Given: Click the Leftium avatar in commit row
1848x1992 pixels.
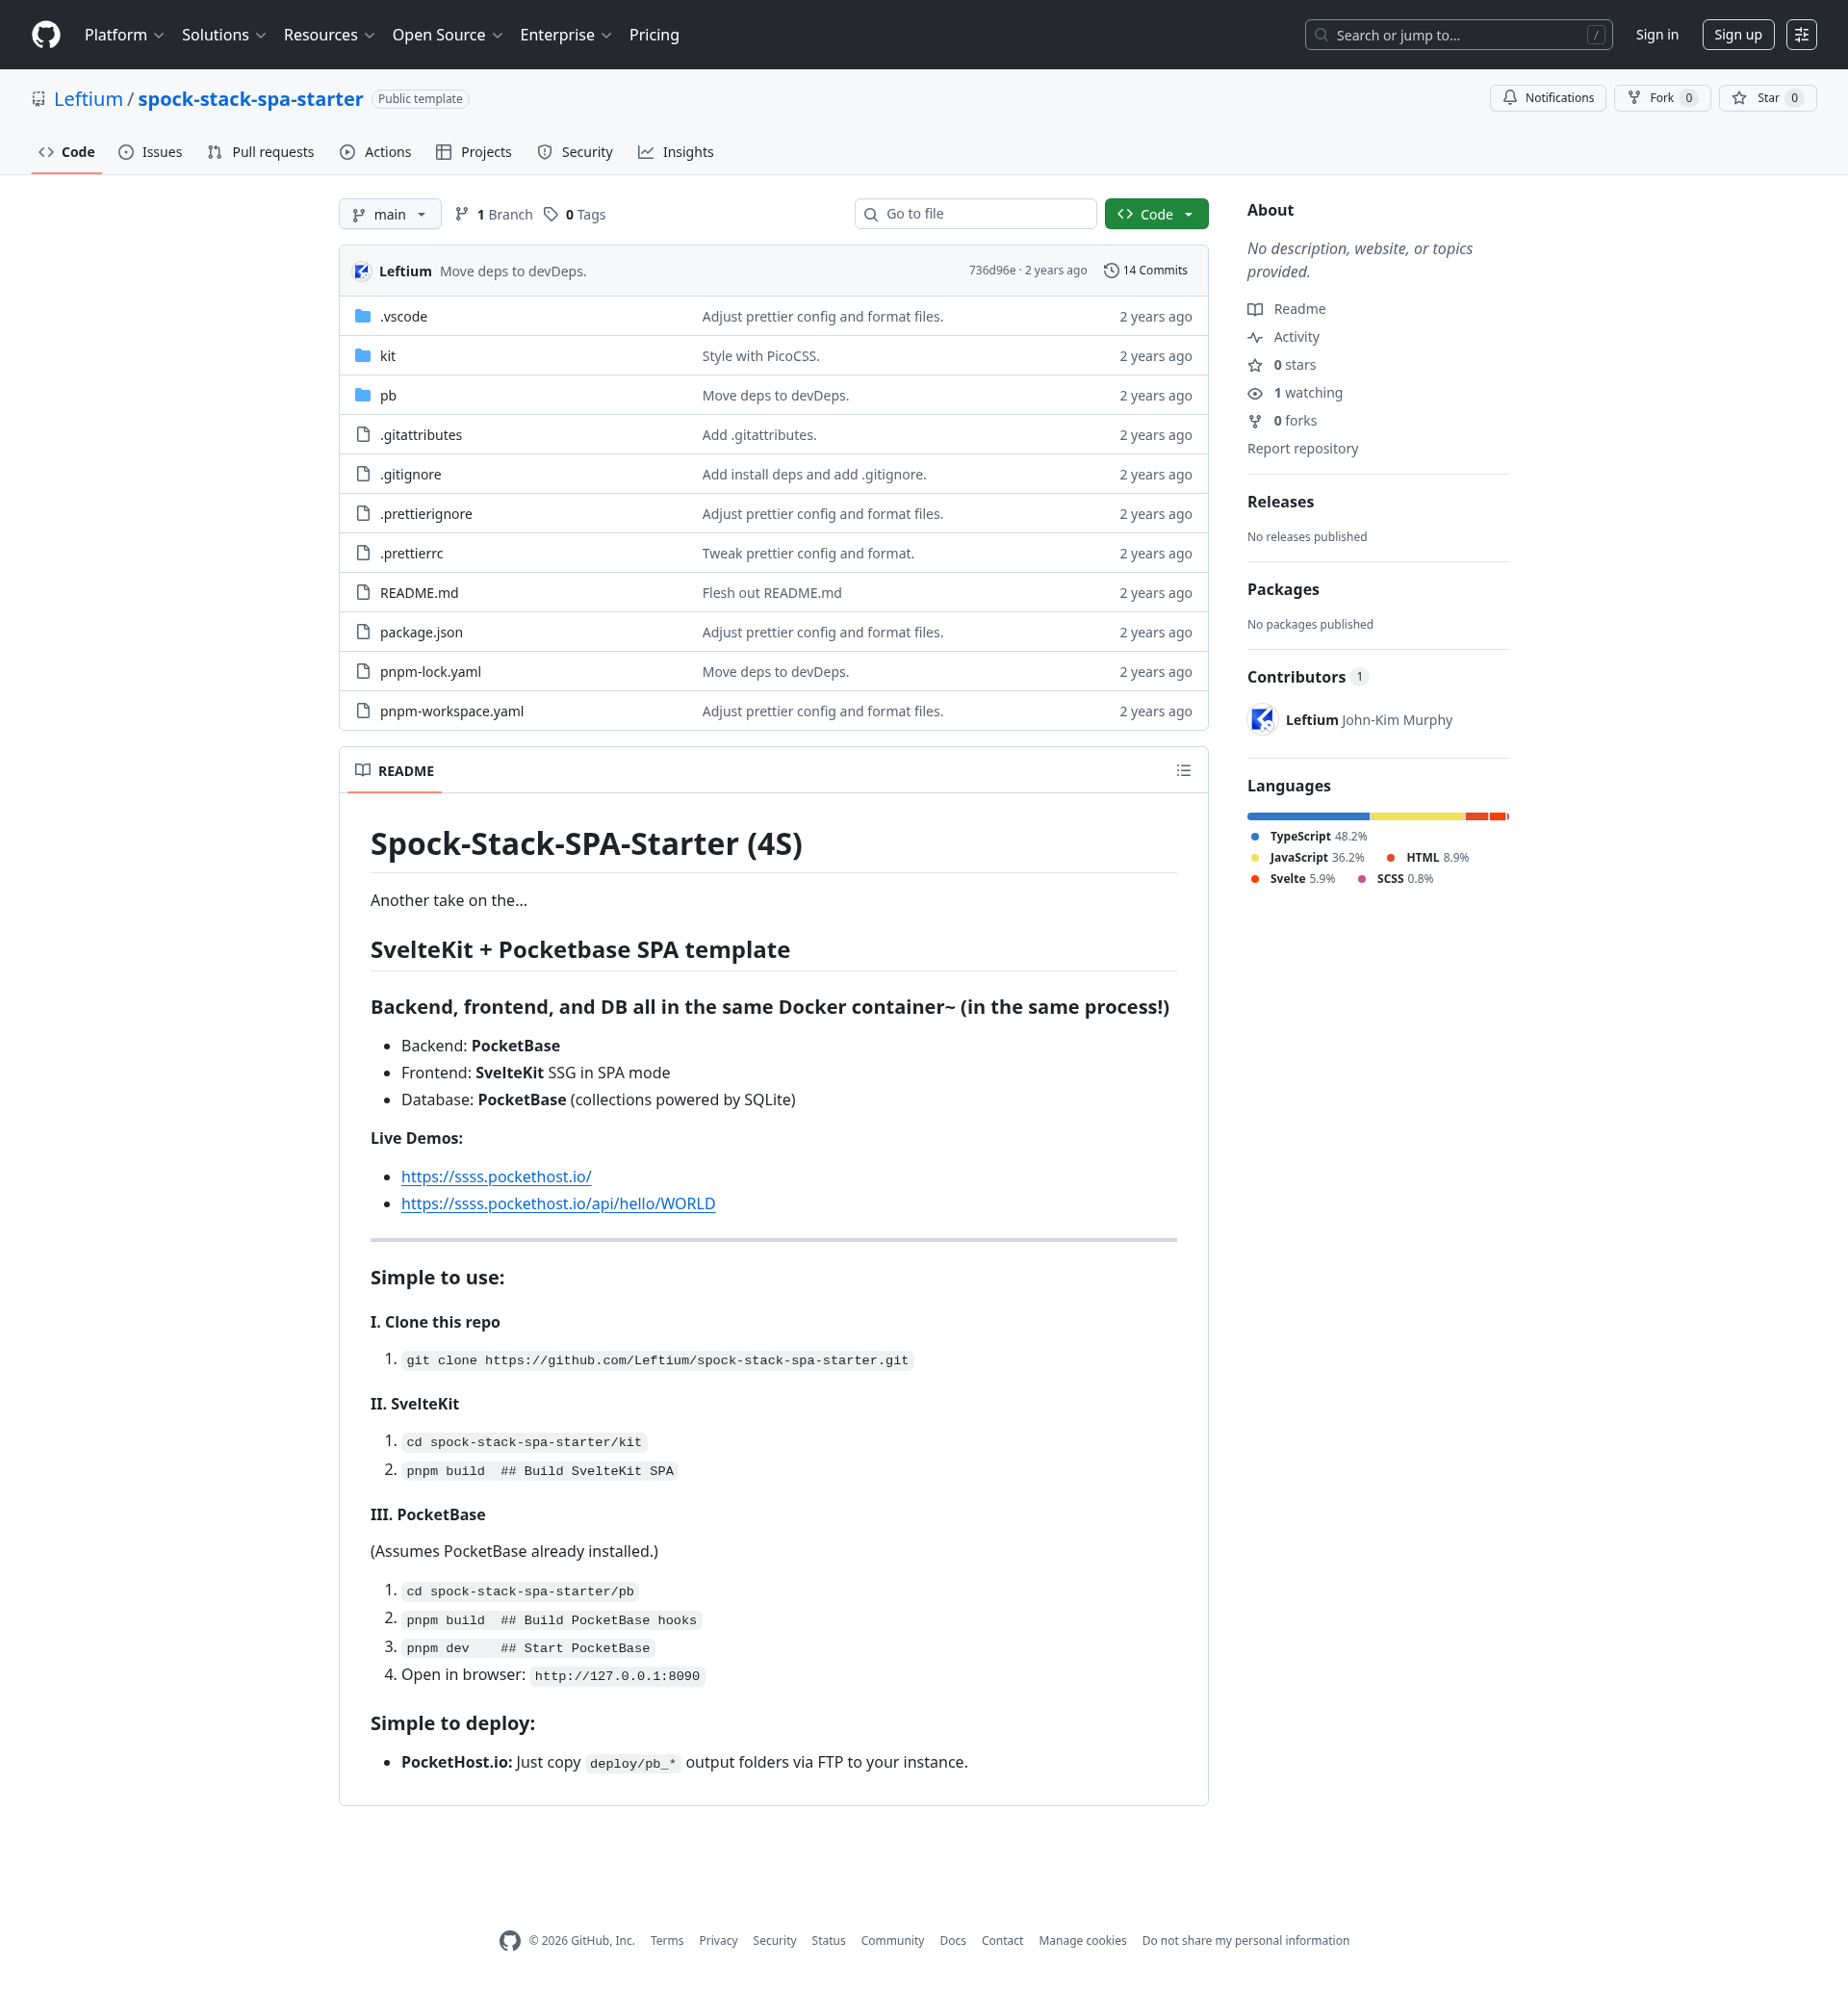Looking at the screenshot, I should tap(362, 272).
